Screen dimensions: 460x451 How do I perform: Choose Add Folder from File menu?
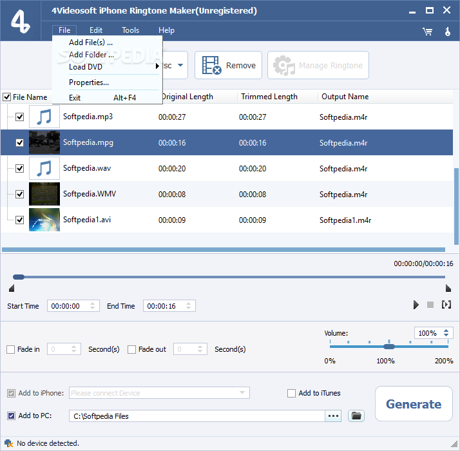click(108, 55)
